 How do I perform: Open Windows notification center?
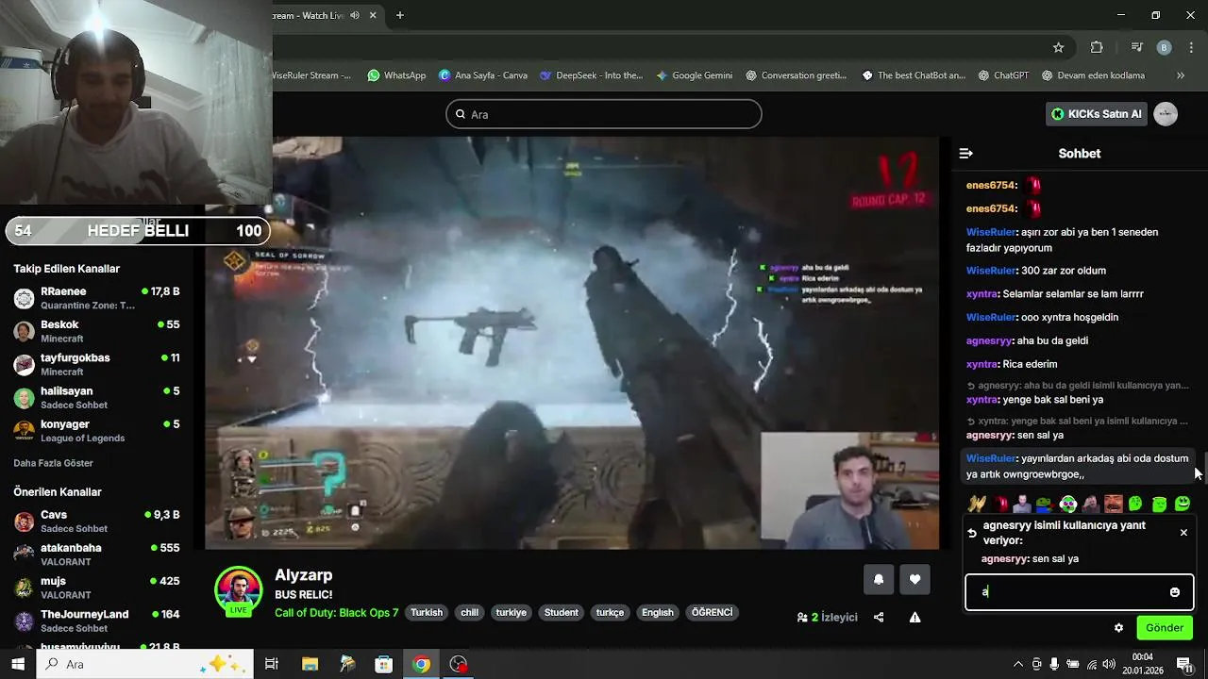pos(1183,664)
